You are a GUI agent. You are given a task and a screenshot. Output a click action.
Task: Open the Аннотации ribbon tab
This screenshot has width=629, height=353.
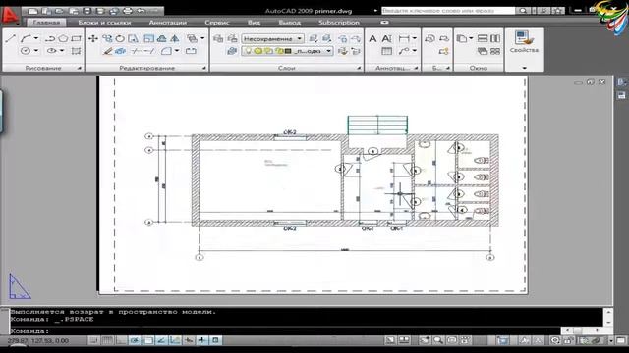pyautogui.click(x=168, y=23)
